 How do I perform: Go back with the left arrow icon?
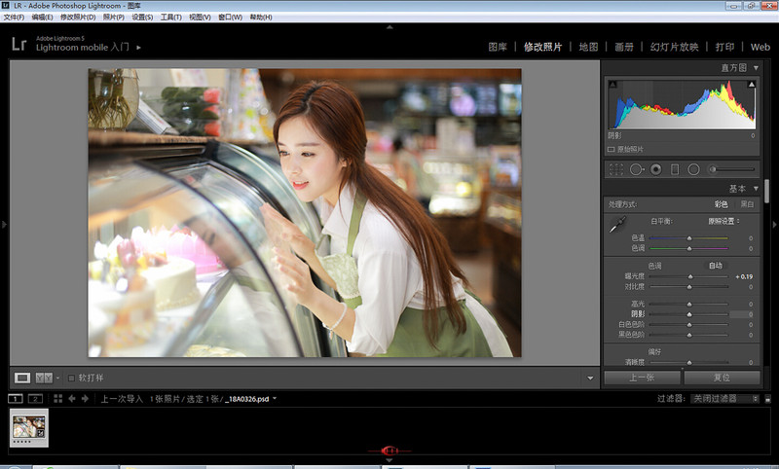pos(72,399)
